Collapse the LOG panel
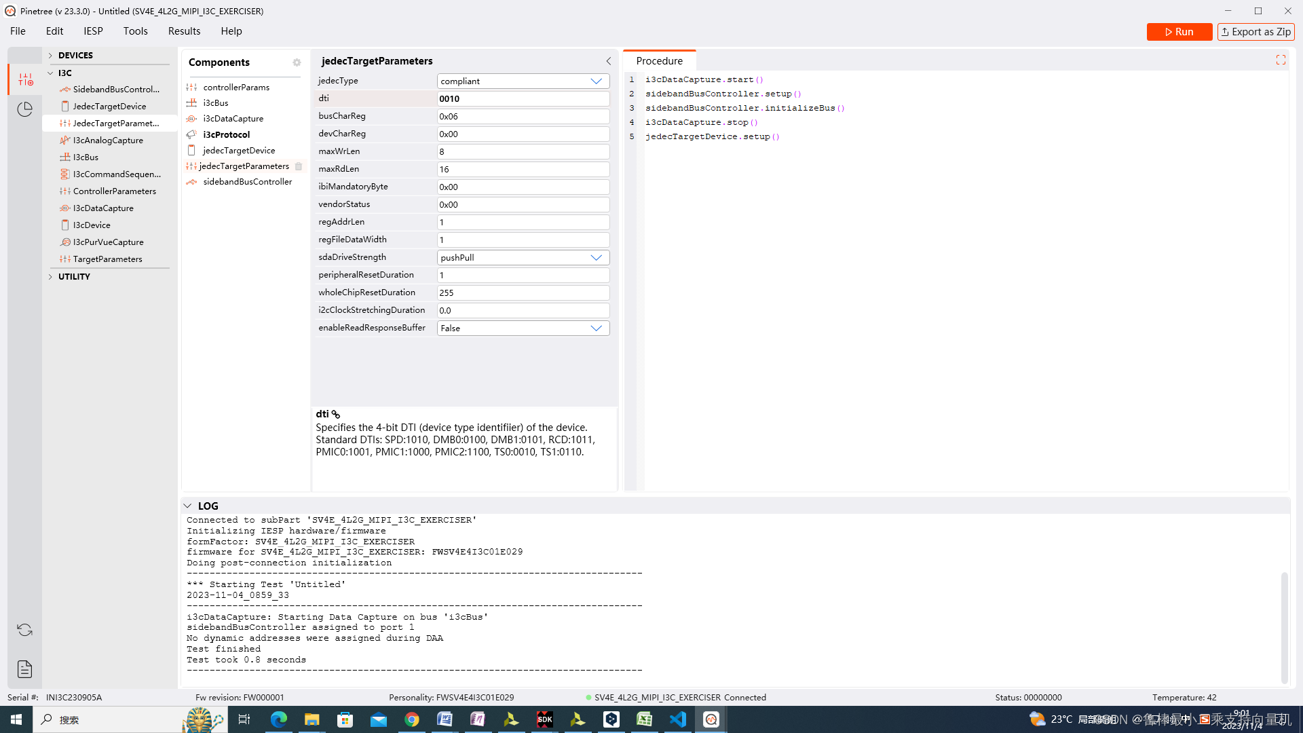The image size is (1303, 733). pyautogui.click(x=187, y=506)
